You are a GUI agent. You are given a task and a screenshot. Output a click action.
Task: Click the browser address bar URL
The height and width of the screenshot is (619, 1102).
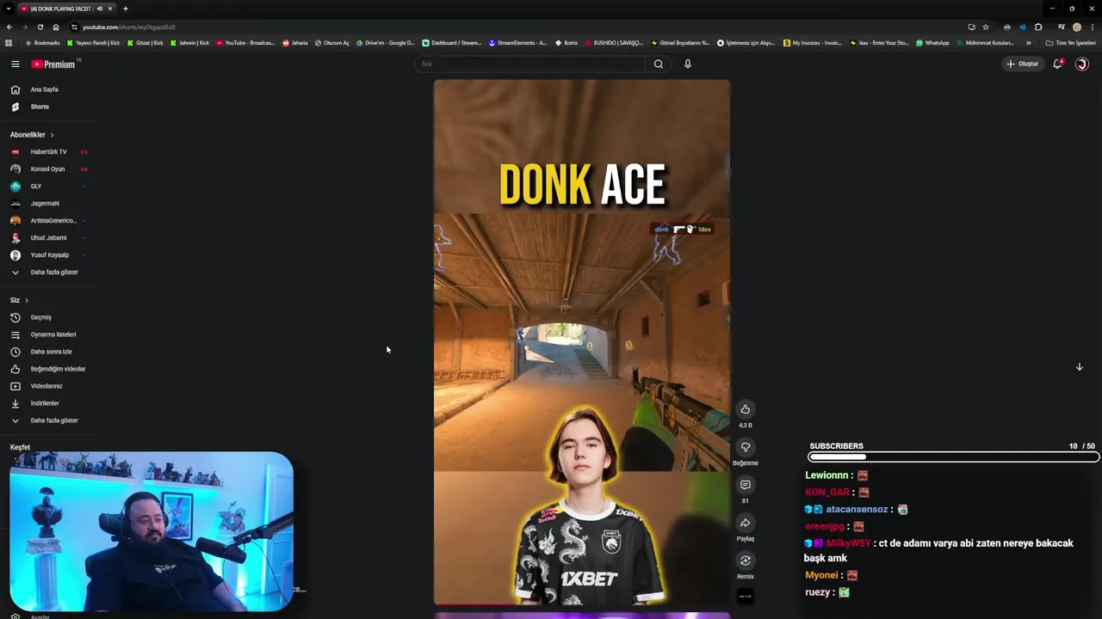(x=129, y=27)
